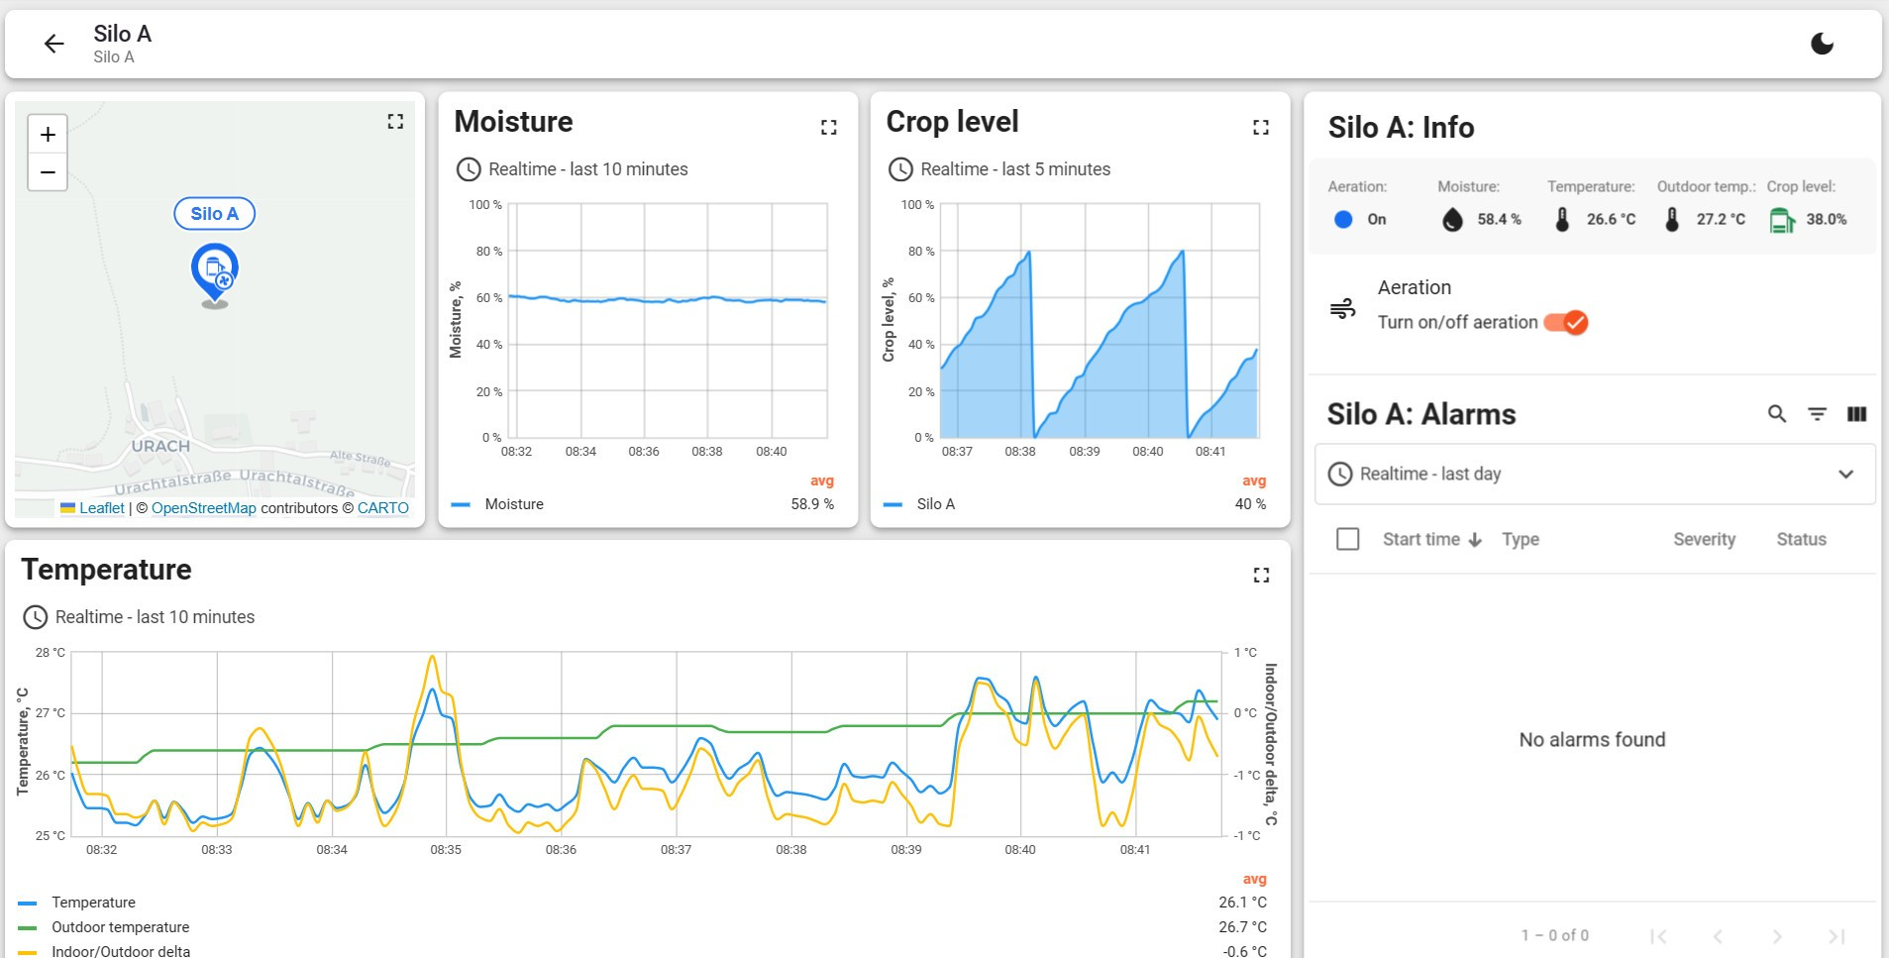Zoom in on the map with plus button
The image size is (1889, 958).
[48, 135]
